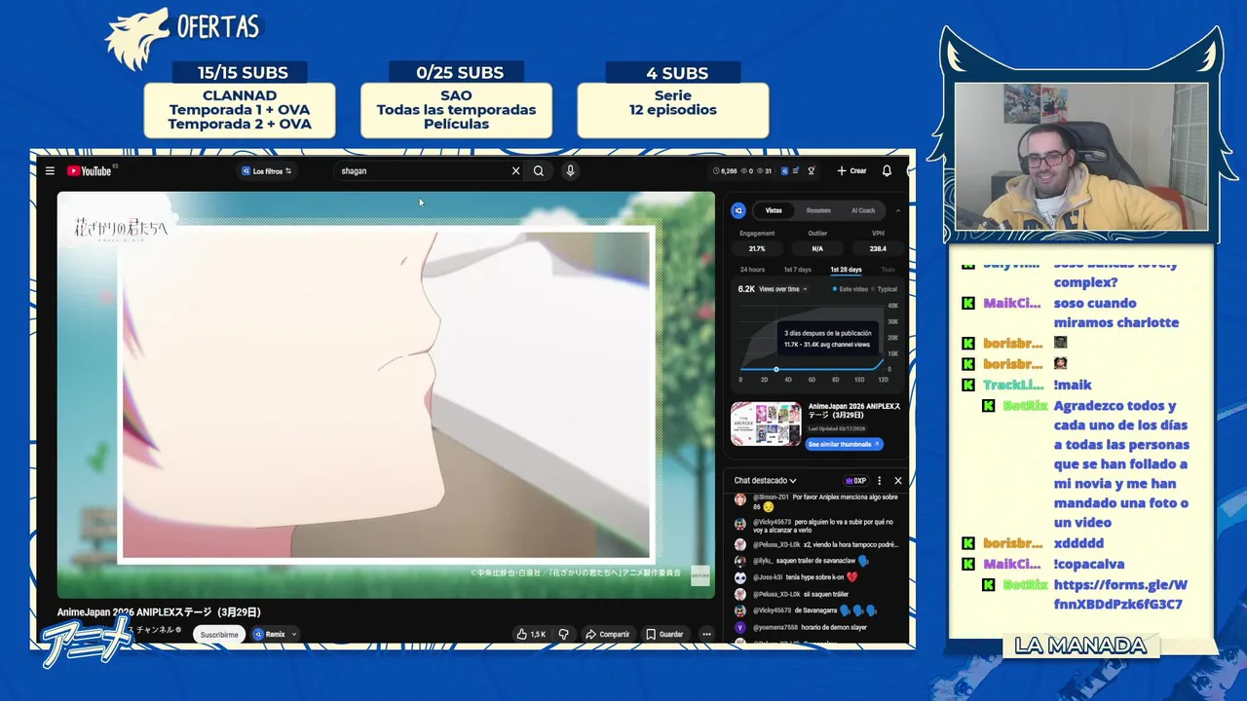Open the Remix button
The height and width of the screenshot is (701, 1247).
(270, 634)
